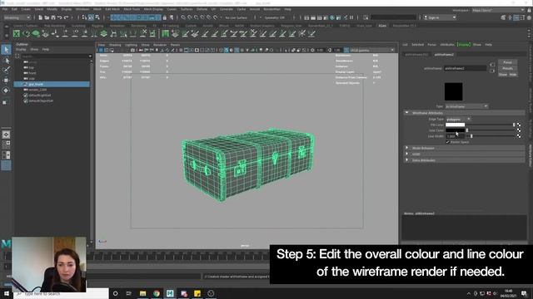
Task: Click the Line Color map checker button
Action: [519, 130]
